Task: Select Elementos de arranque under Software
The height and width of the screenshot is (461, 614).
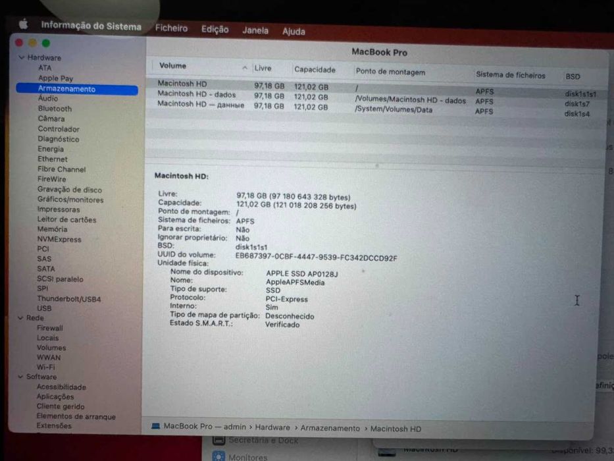Action: [76, 416]
